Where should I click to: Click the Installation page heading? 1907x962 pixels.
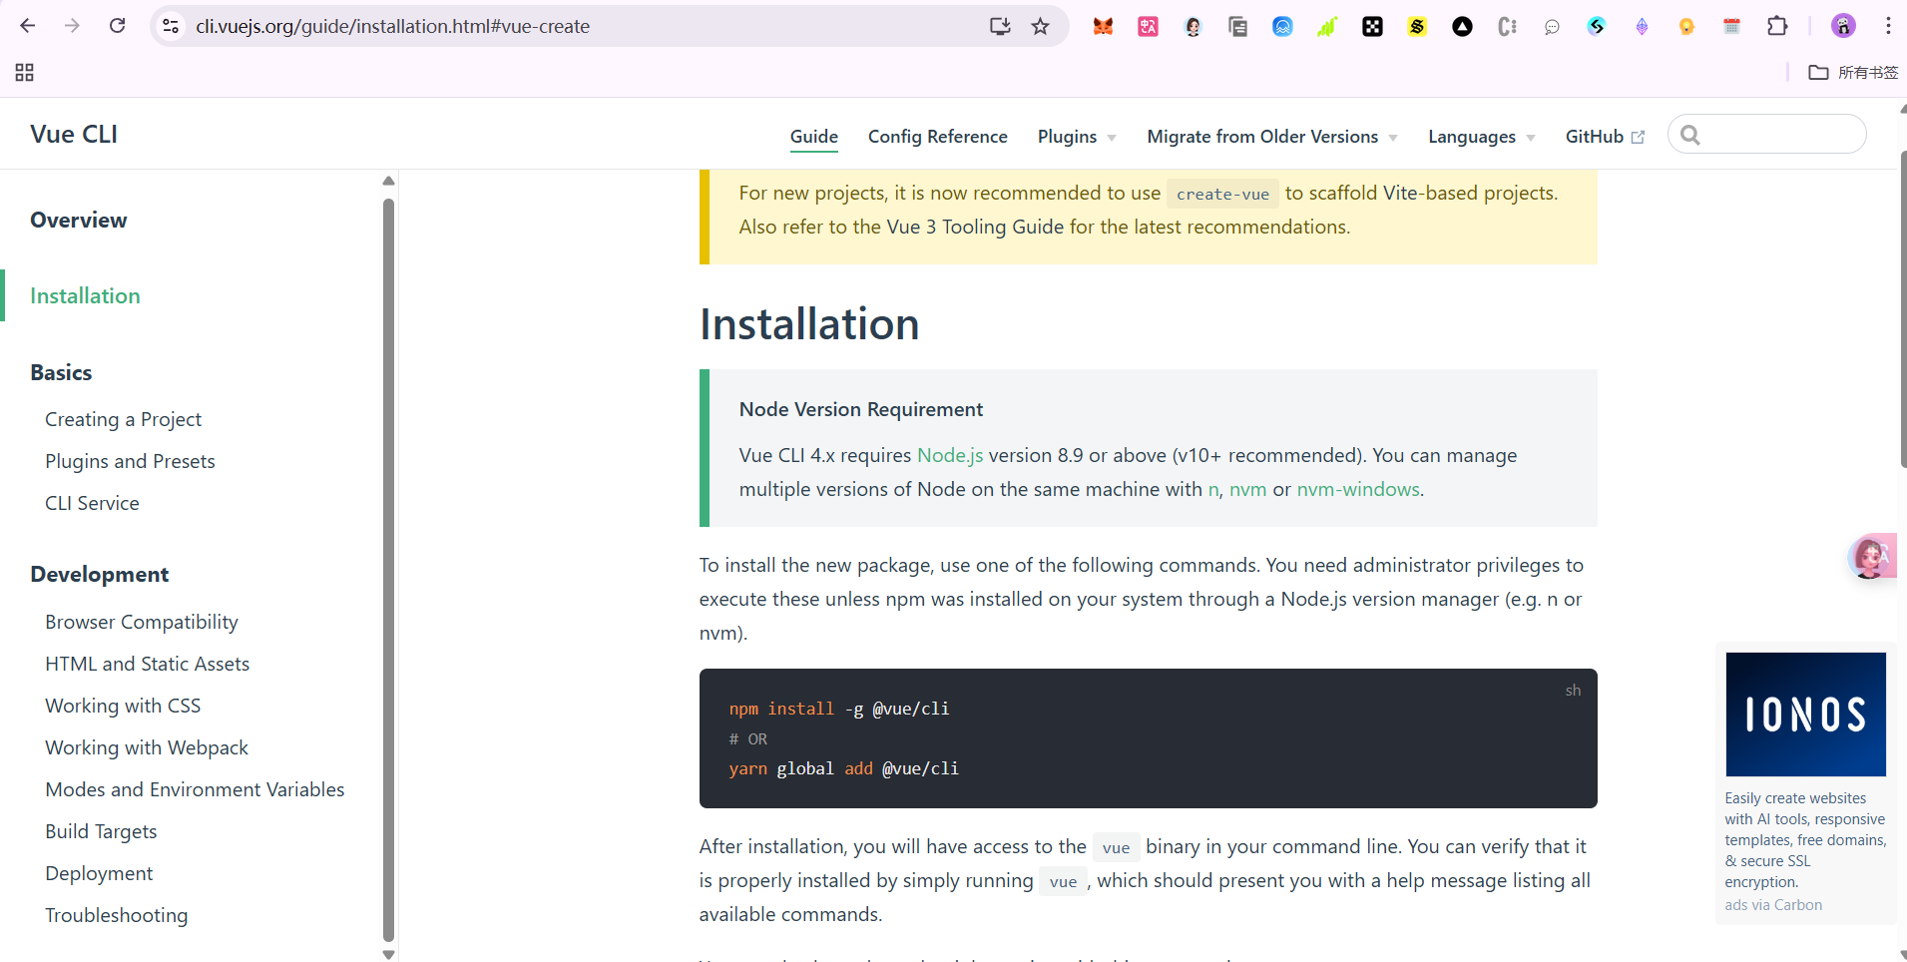(x=809, y=324)
